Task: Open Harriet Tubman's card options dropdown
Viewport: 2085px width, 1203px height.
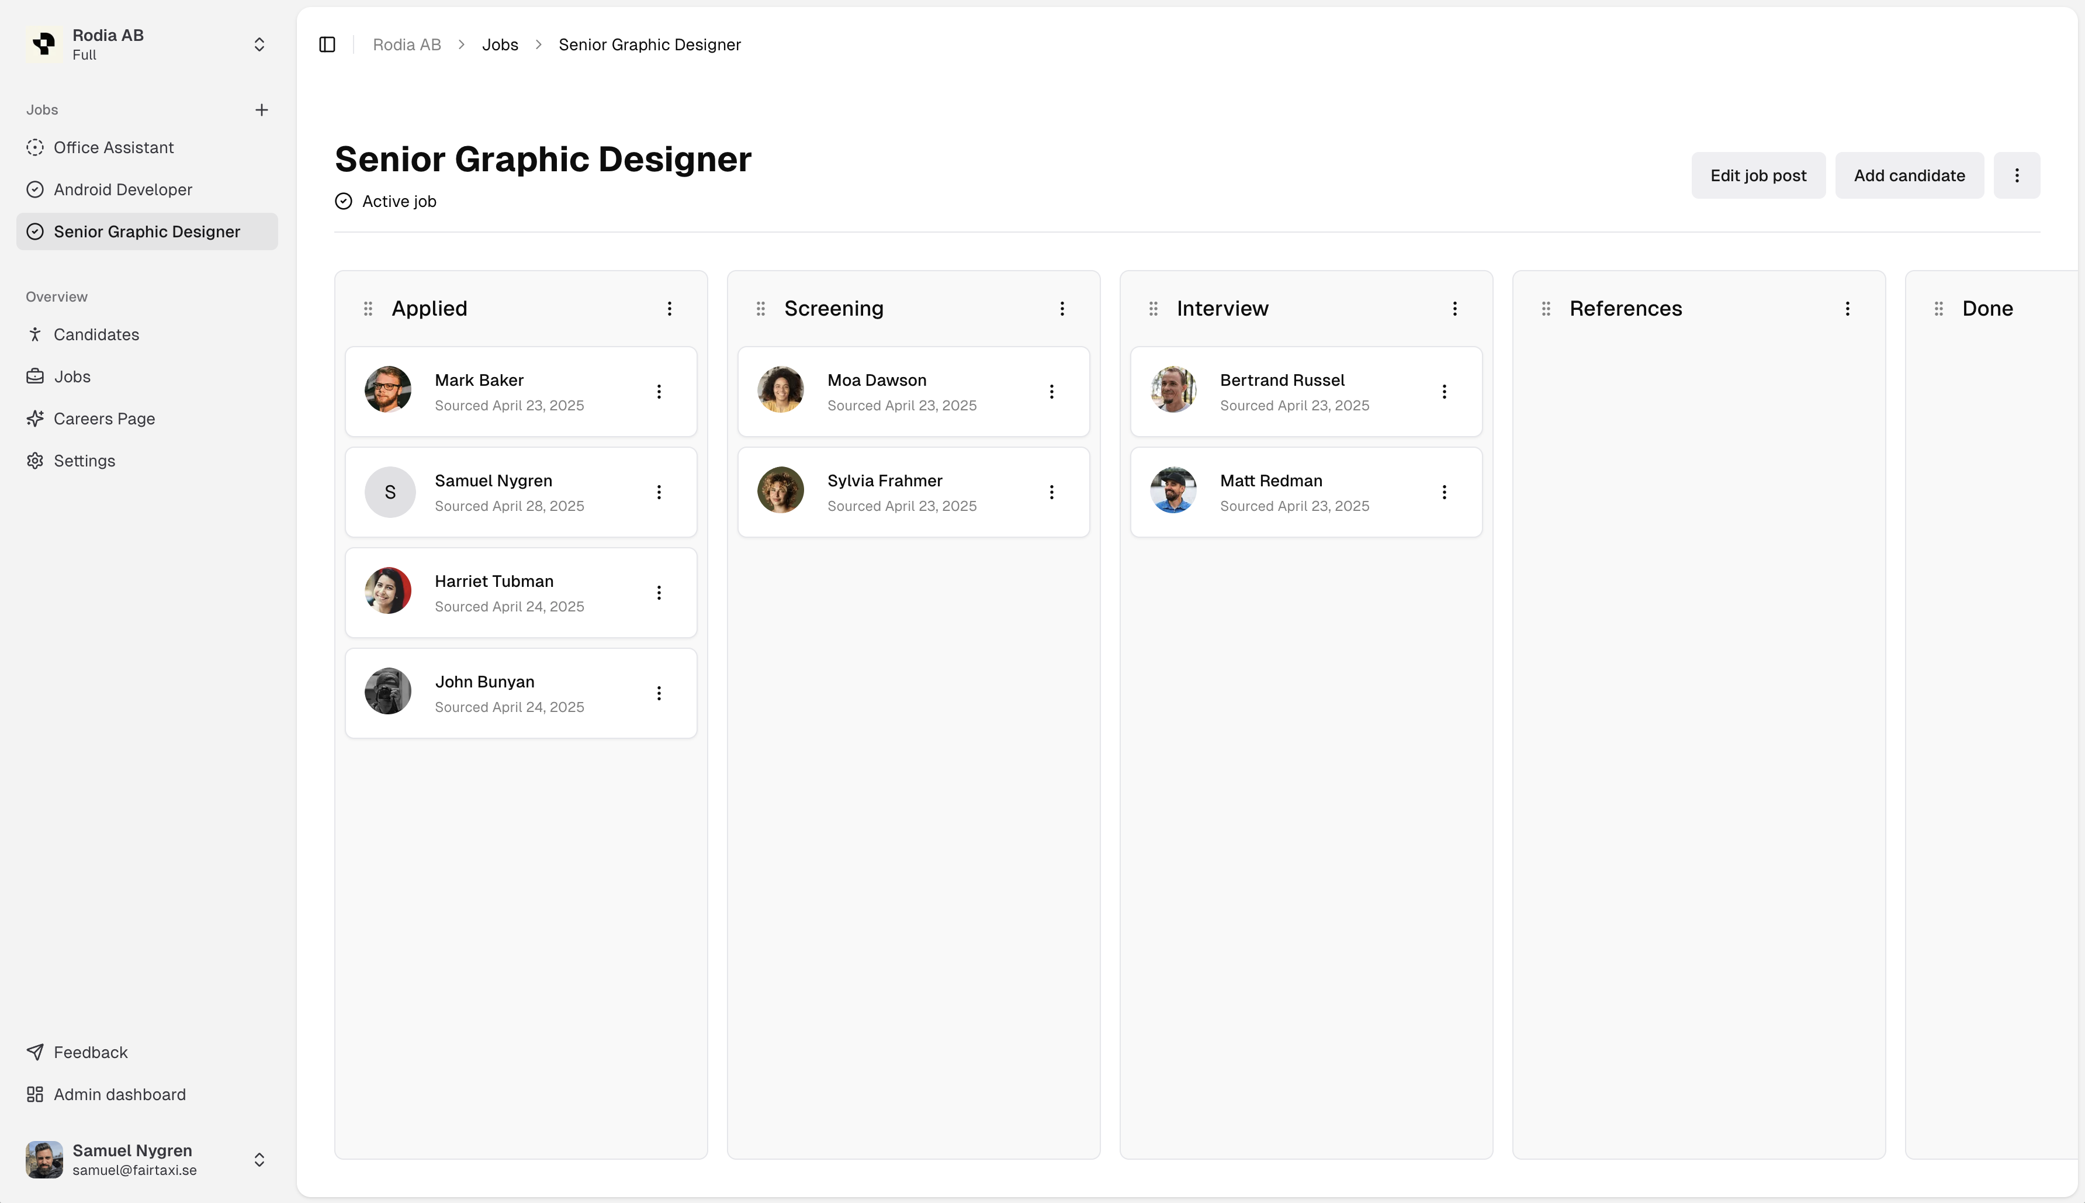Action: point(659,592)
